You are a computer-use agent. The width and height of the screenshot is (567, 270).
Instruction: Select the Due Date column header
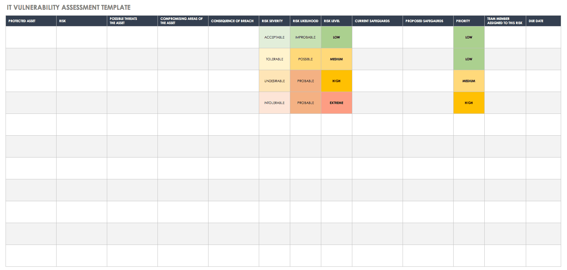click(543, 21)
